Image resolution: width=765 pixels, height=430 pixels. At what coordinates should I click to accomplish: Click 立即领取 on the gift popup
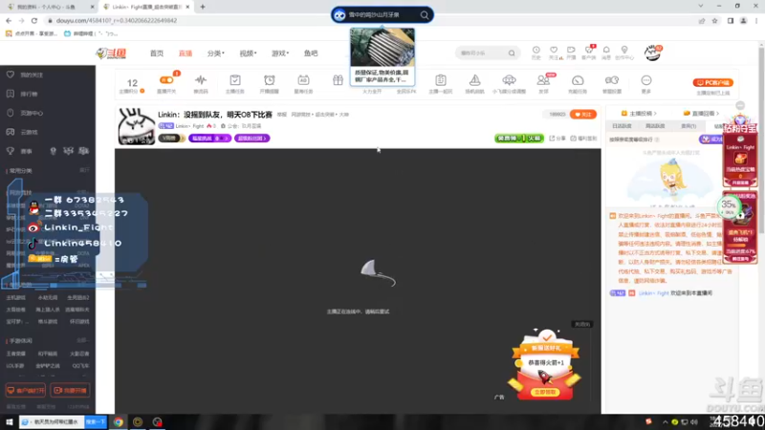tap(545, 392)
